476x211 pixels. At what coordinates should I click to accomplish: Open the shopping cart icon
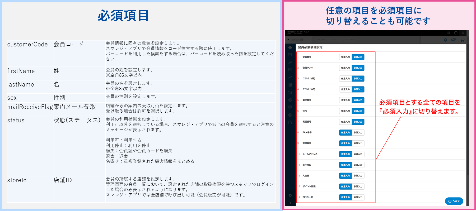tap(462, 40)
